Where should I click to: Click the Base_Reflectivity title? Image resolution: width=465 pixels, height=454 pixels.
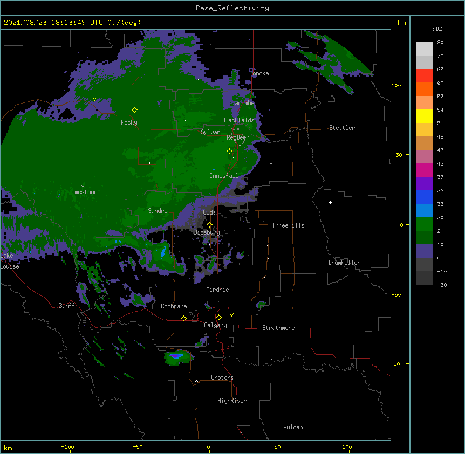232,8
